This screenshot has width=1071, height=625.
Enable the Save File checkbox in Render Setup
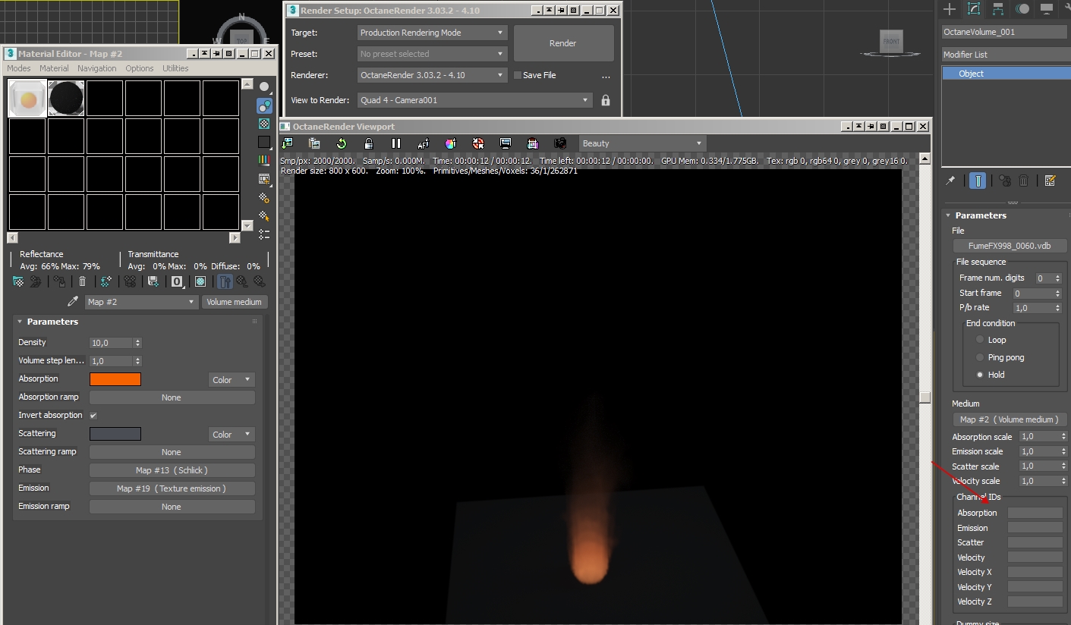pyautogui.click(x=518, y=75)
